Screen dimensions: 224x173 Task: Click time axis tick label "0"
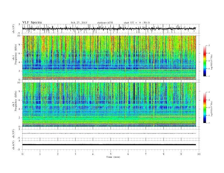coord(22,154)
